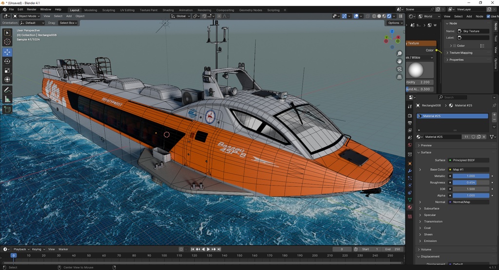Add a new material slot with plus
The image size is (499, 270).
pyautogui.click(x=494, y=114)
